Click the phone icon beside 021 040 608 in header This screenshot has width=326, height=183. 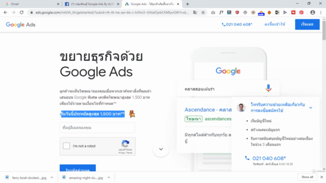(x=224, y=24)
